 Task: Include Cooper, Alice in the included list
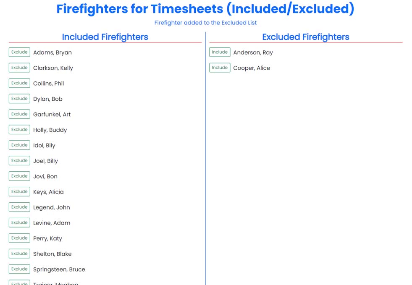(x=219, y=68)
